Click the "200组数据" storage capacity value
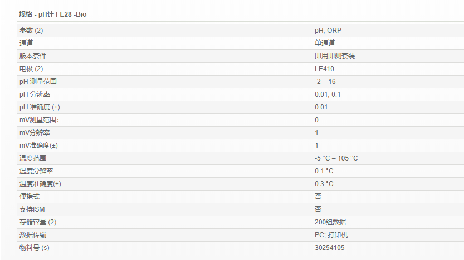 330,222
